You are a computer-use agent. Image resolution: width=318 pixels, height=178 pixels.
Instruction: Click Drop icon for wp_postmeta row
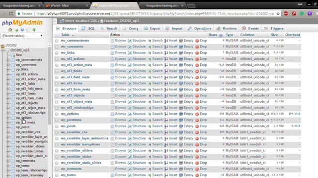pyautogui.click(x=197, y=120)
